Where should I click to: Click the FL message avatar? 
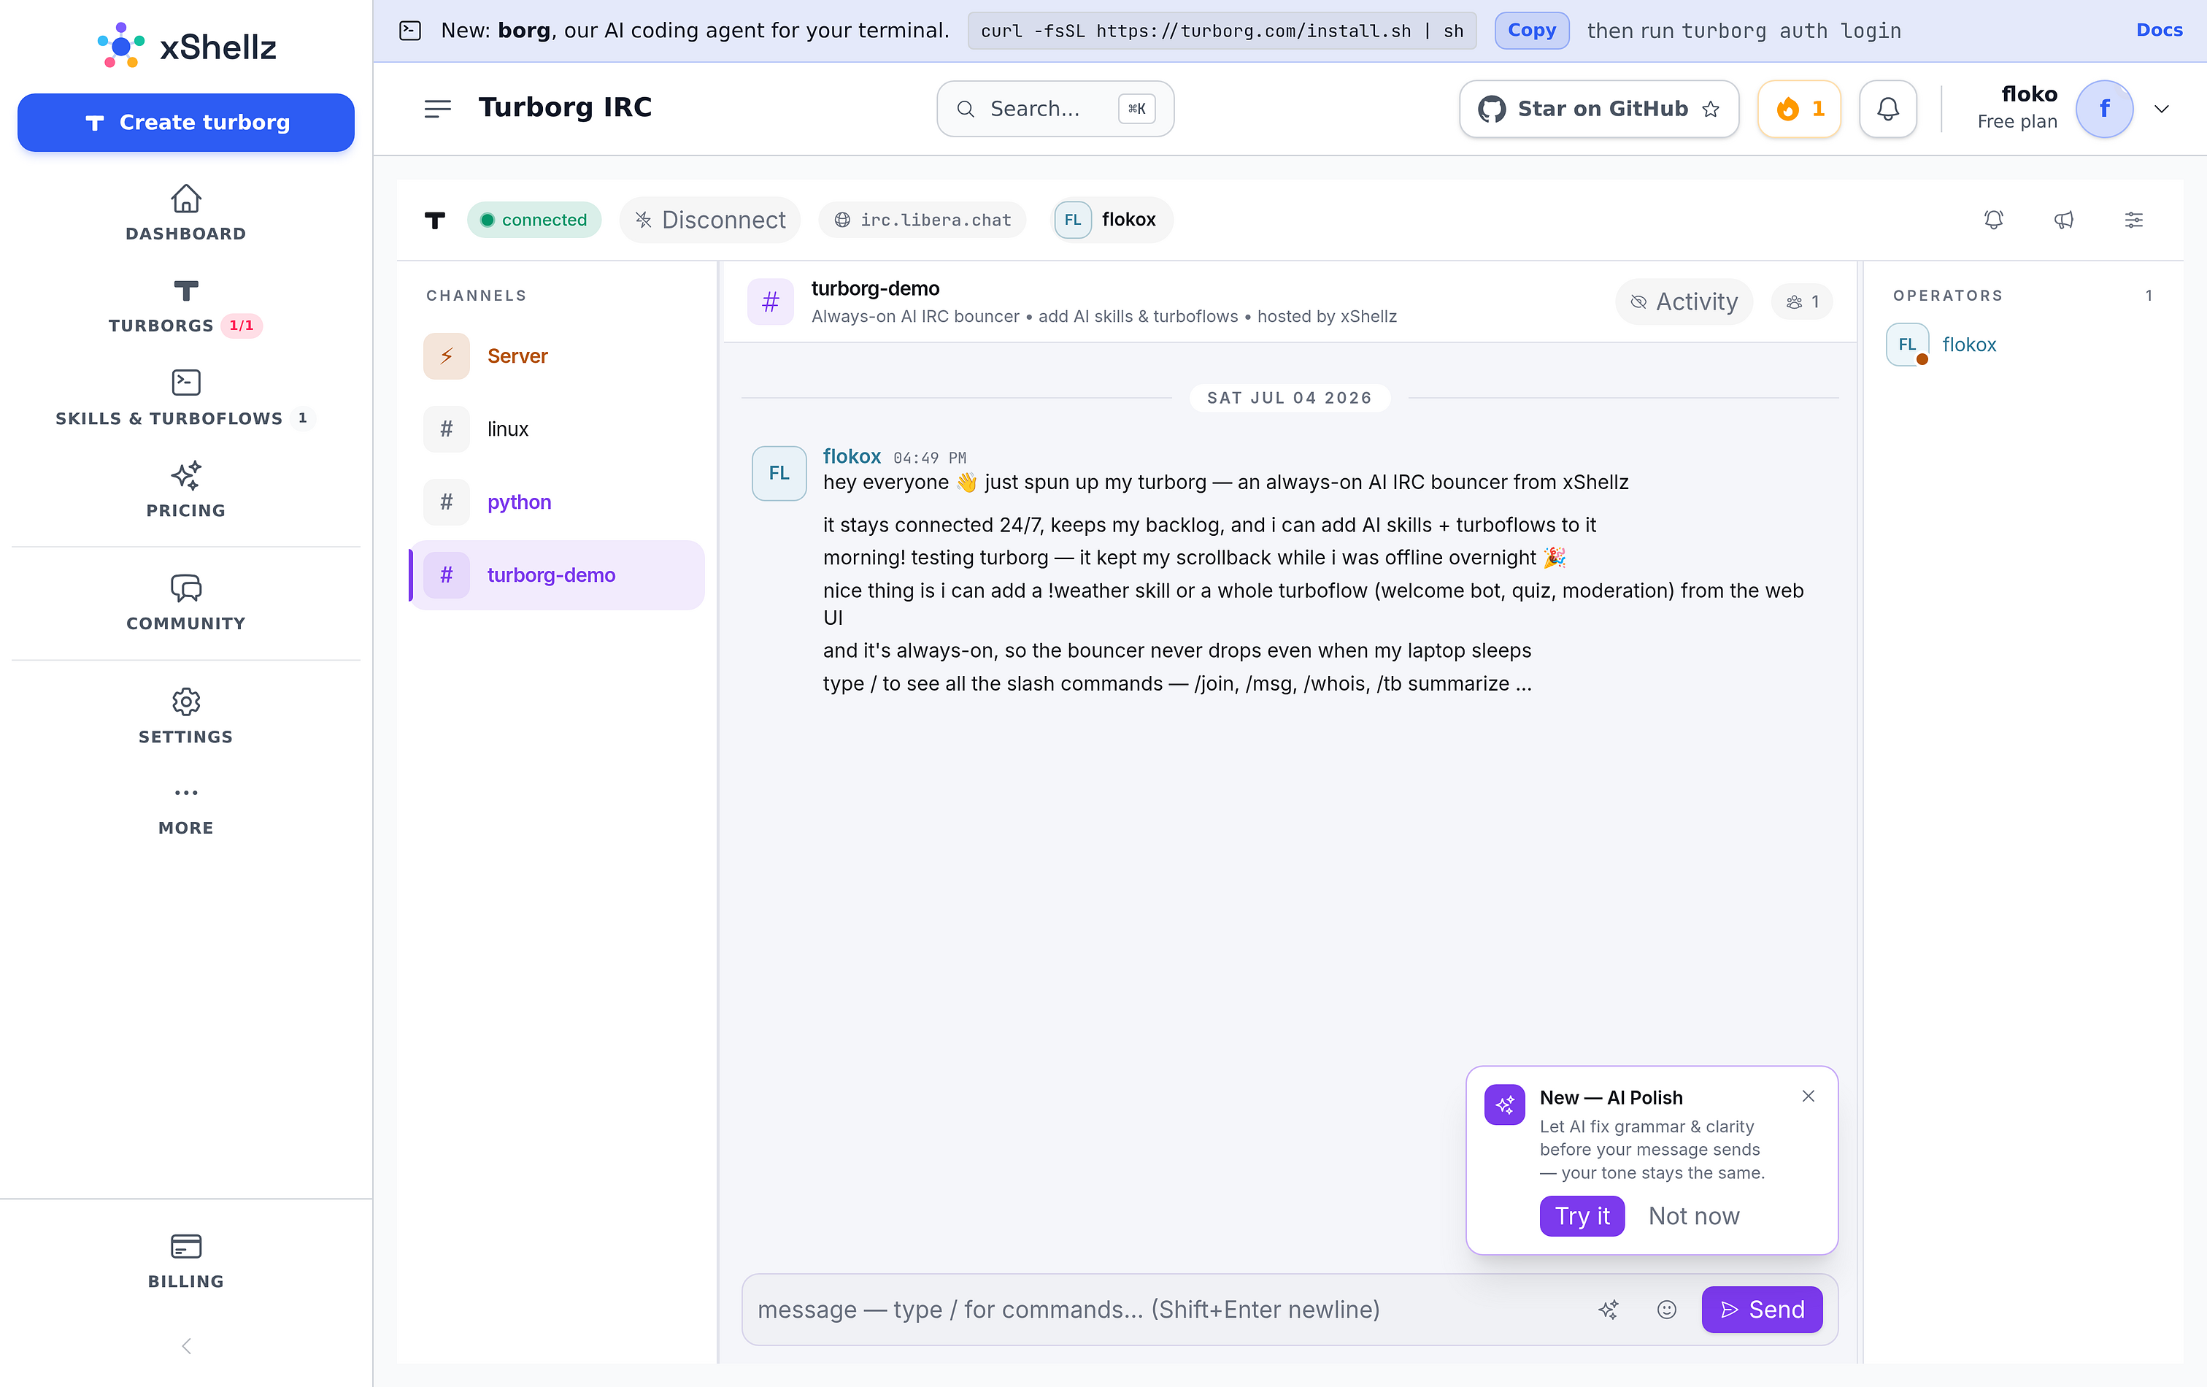point(779,473)
